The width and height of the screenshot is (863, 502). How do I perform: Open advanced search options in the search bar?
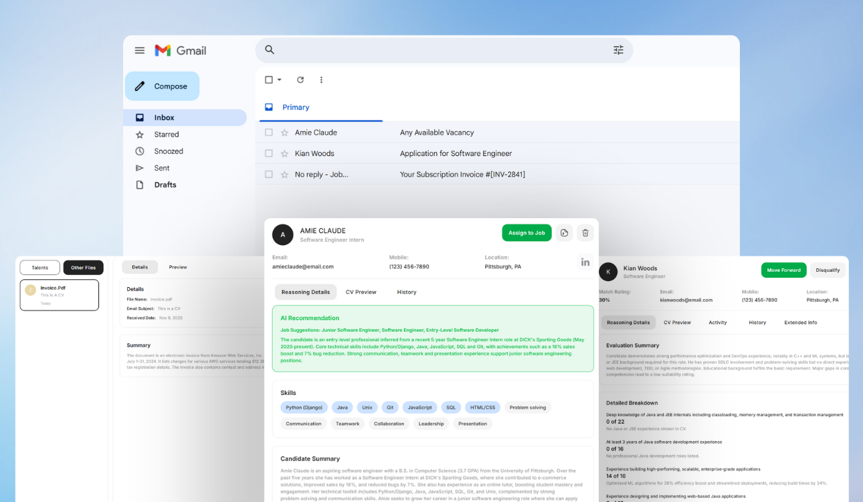pyautogui.click(x=618, y=50)
